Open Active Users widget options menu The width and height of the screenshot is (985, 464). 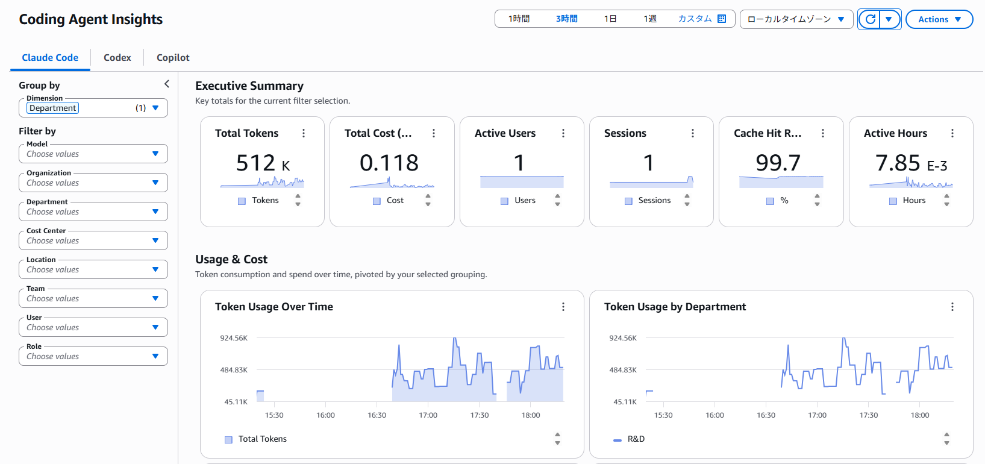click(563, 133)
